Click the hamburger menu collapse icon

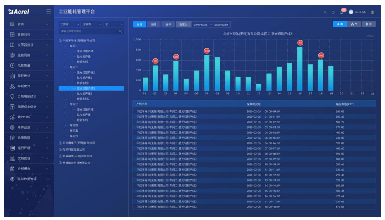coord(48,12)
